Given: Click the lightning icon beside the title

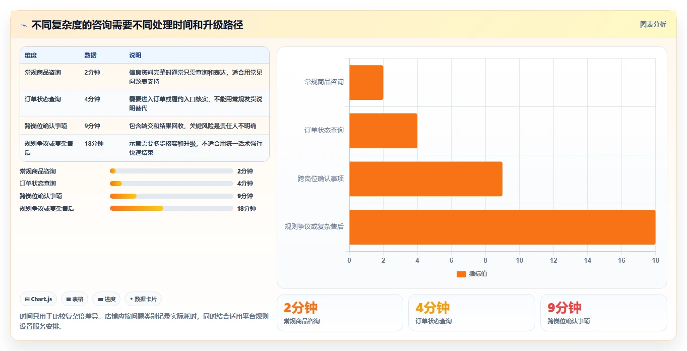Looking at the screenshot, I should pos(24,25).
